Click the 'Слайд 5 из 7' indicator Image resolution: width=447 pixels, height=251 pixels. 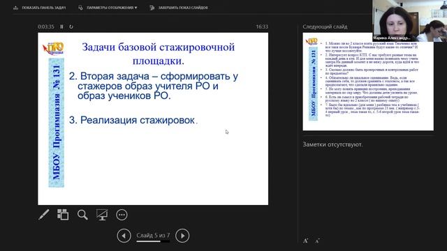[153, 236]
